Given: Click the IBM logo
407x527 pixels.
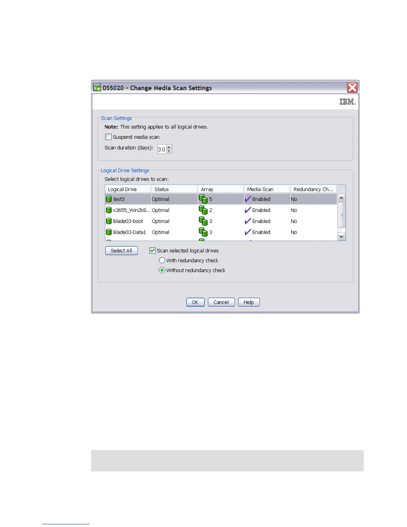Looking at the screenshot, I should click(x=347, y=102).
